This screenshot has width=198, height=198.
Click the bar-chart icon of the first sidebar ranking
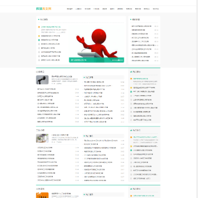(131, 72)
